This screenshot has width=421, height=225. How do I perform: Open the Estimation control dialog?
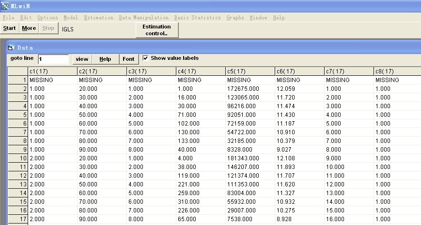tap(156, 30)
